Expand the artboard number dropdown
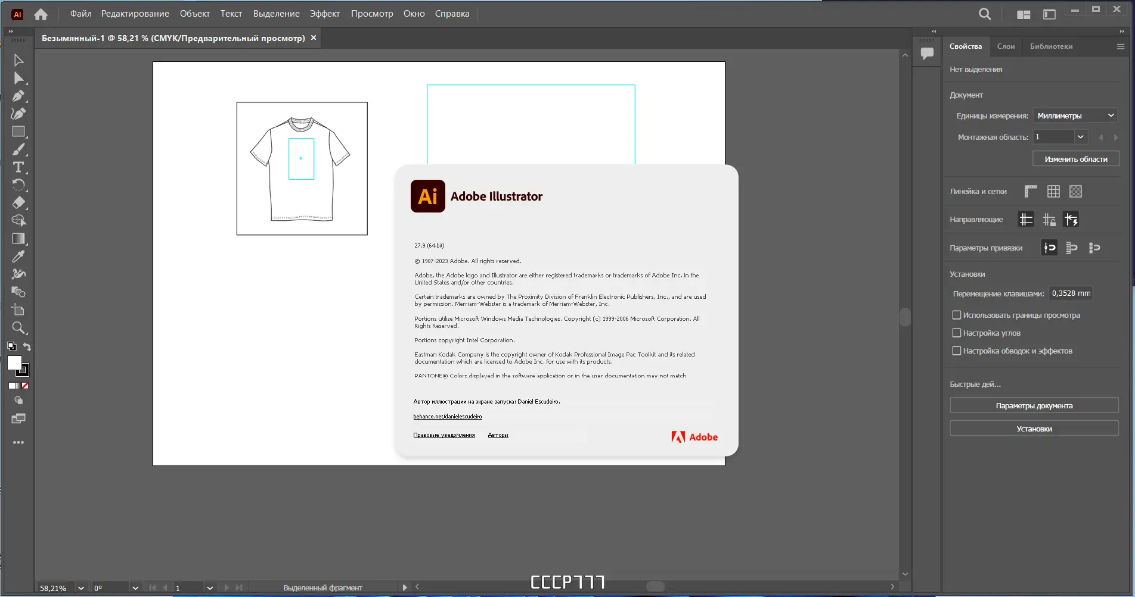 1080,136
